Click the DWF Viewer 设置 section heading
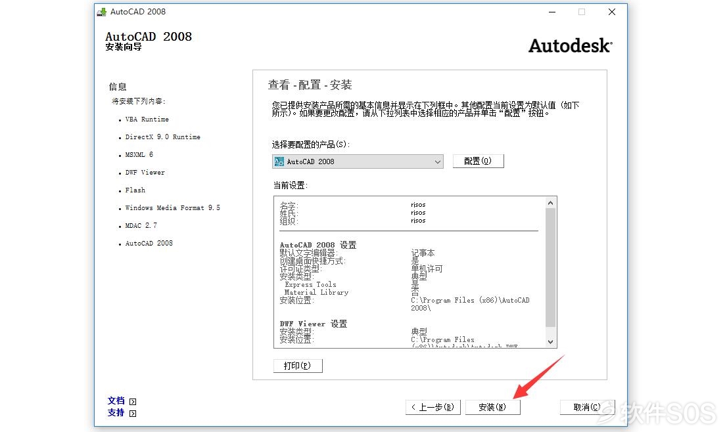 click(314, 324)
